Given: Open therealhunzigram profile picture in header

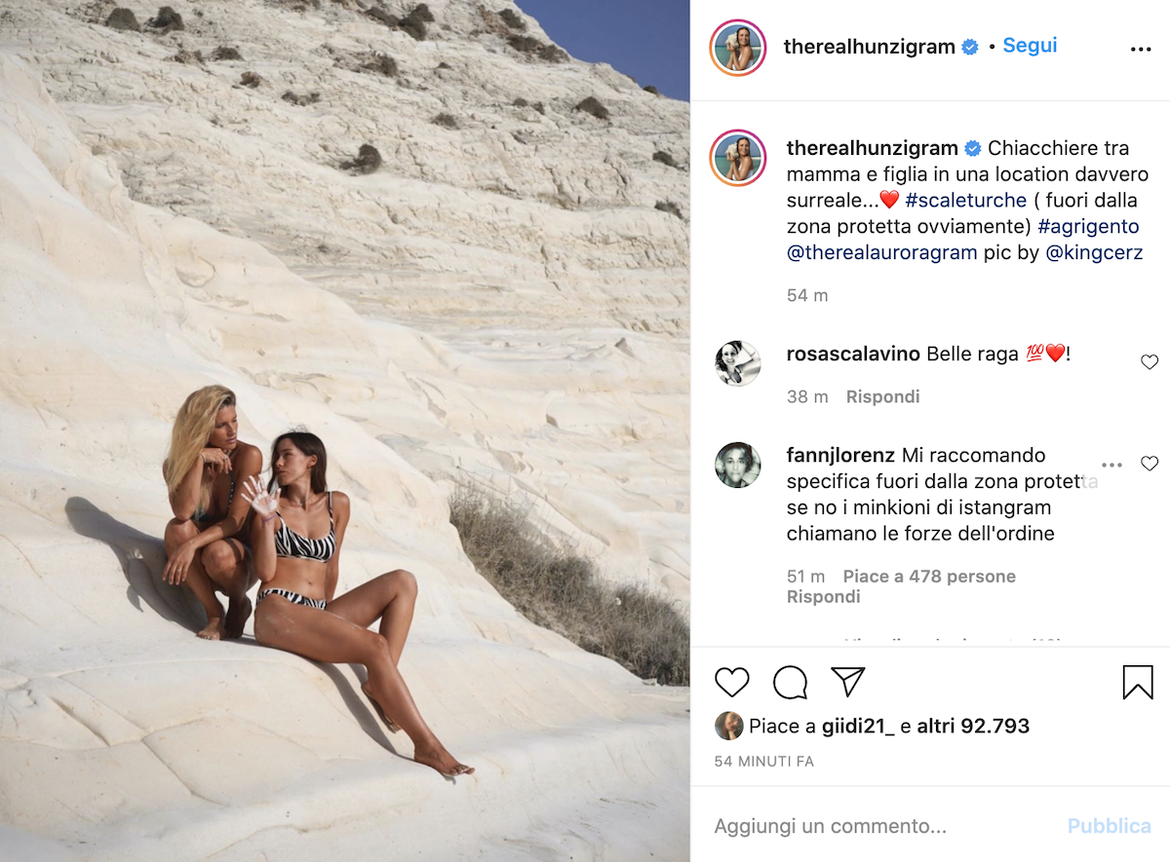Looking at the screenshot, I should tap(737, 47).
